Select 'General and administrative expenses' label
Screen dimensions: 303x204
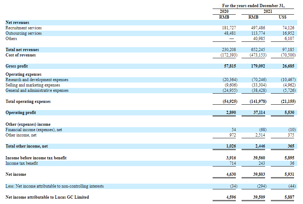coord(37,91)
